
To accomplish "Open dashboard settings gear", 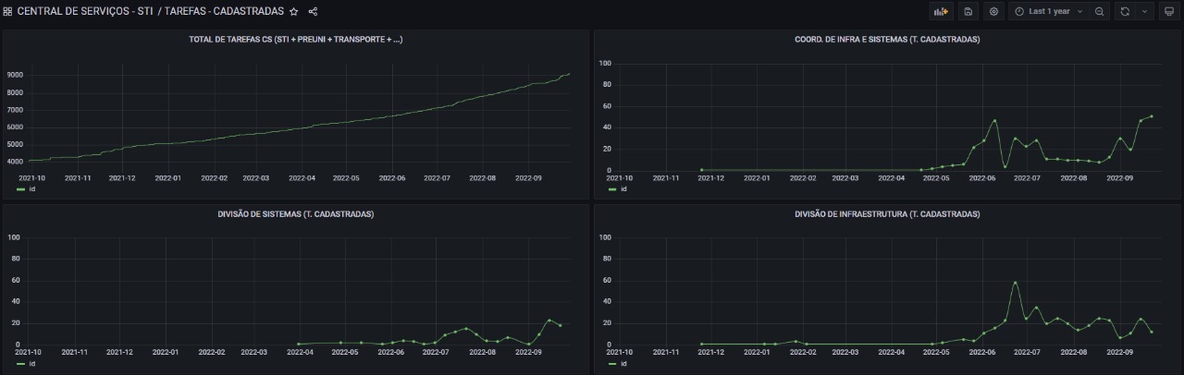I will point(994,11).
